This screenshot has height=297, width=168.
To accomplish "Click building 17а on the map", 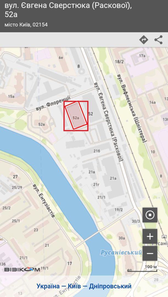I will click(x=142, y=56).
